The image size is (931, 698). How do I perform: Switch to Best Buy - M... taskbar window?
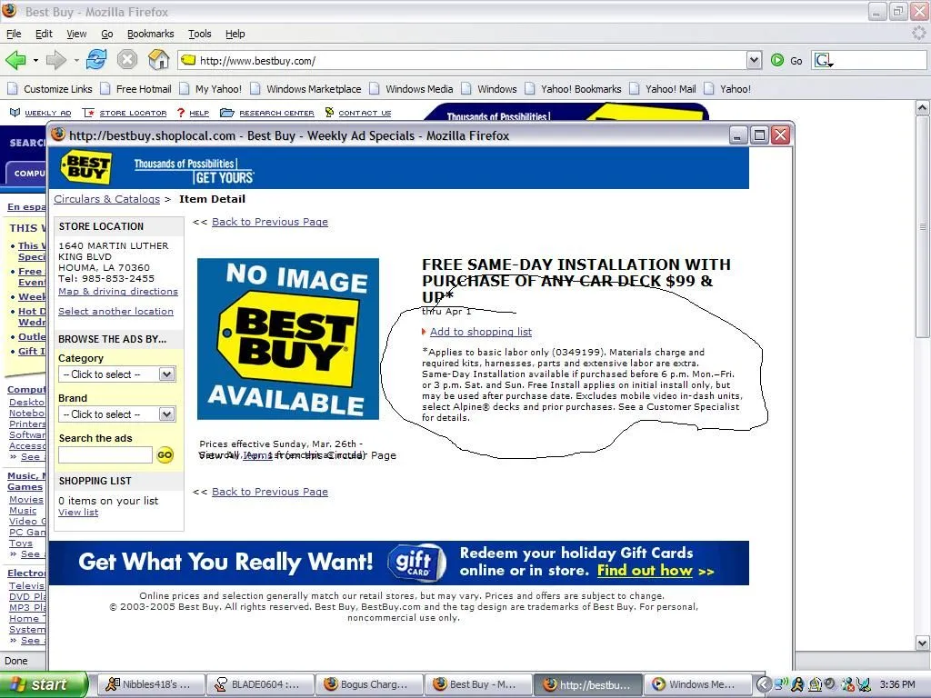(x=478, y=684)
